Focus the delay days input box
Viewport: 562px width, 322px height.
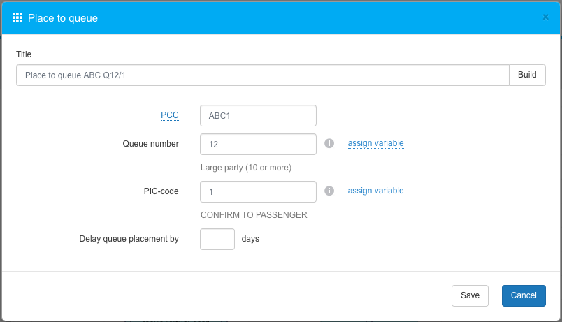(x=217, y=239)
